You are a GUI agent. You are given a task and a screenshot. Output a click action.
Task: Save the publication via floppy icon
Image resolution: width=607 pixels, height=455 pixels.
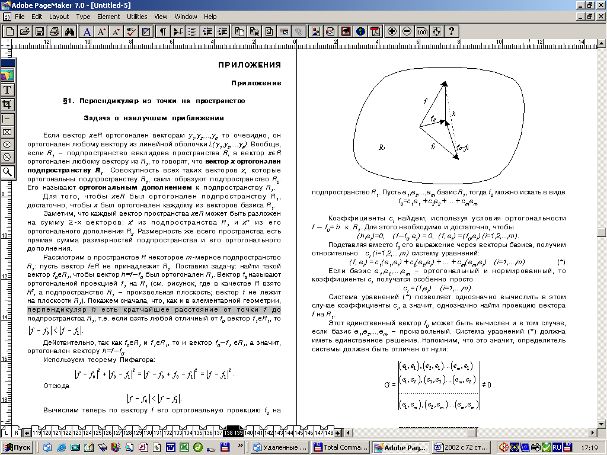[x=40, y=31]
